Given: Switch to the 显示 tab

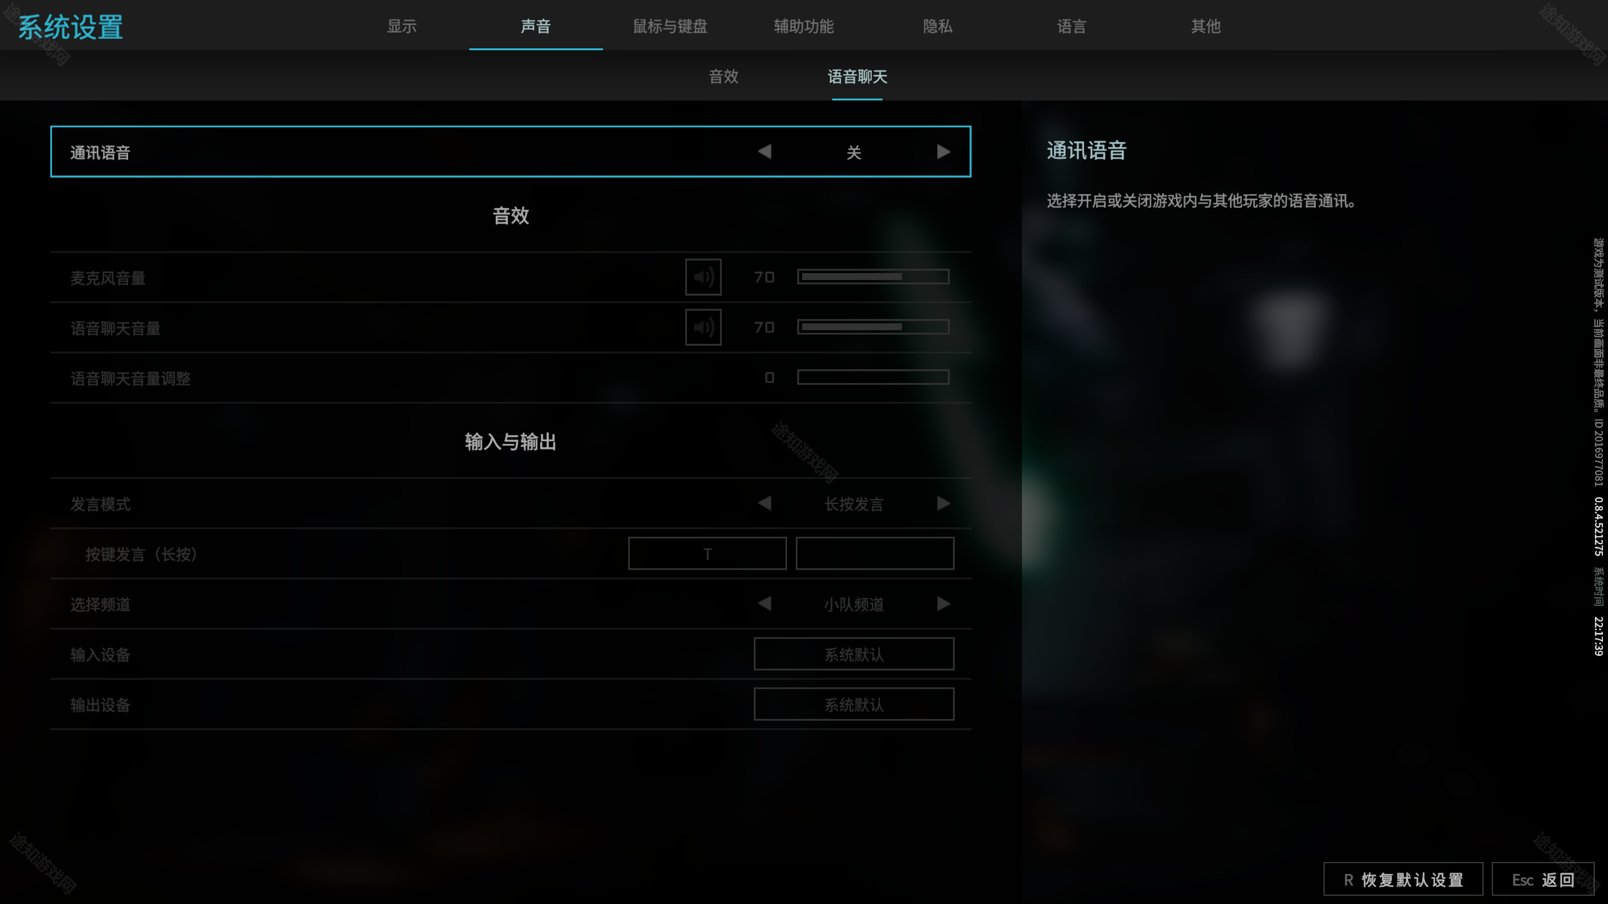Looking at the screenshot, I should click(402, 26).
